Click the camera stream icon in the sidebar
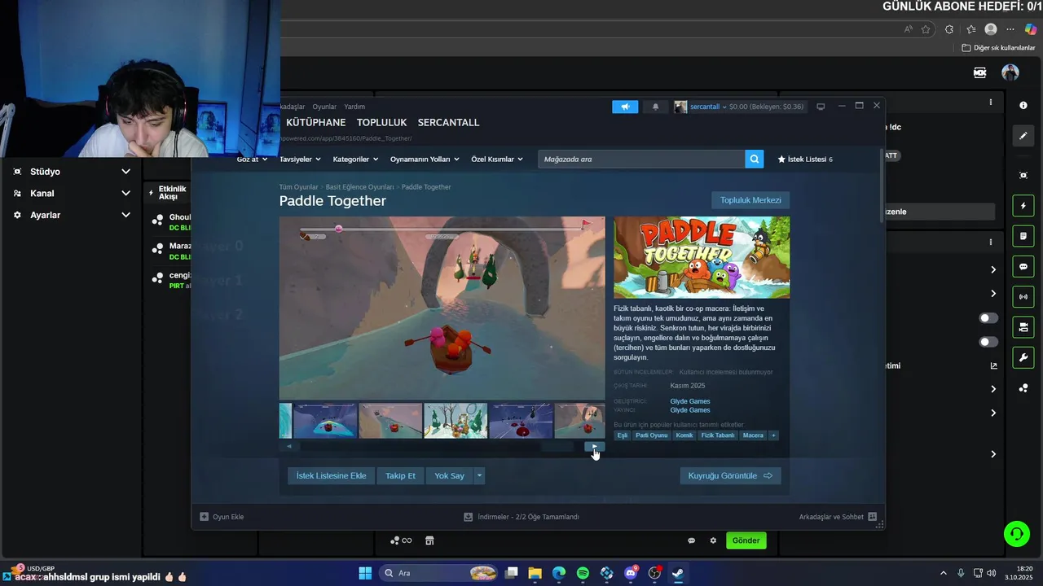Image resolution: width=1043 pixels, height=586 pixels. coord(1023,327)
